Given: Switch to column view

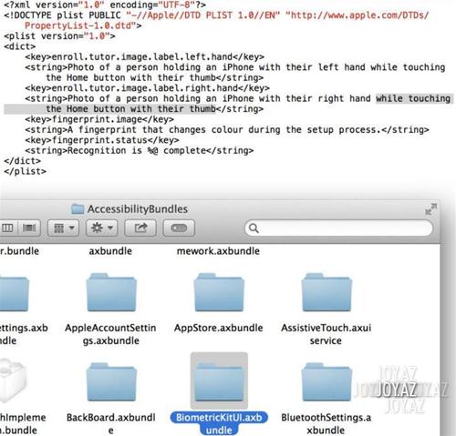Looking at the screenshot, I should click(x=7, y=228).
